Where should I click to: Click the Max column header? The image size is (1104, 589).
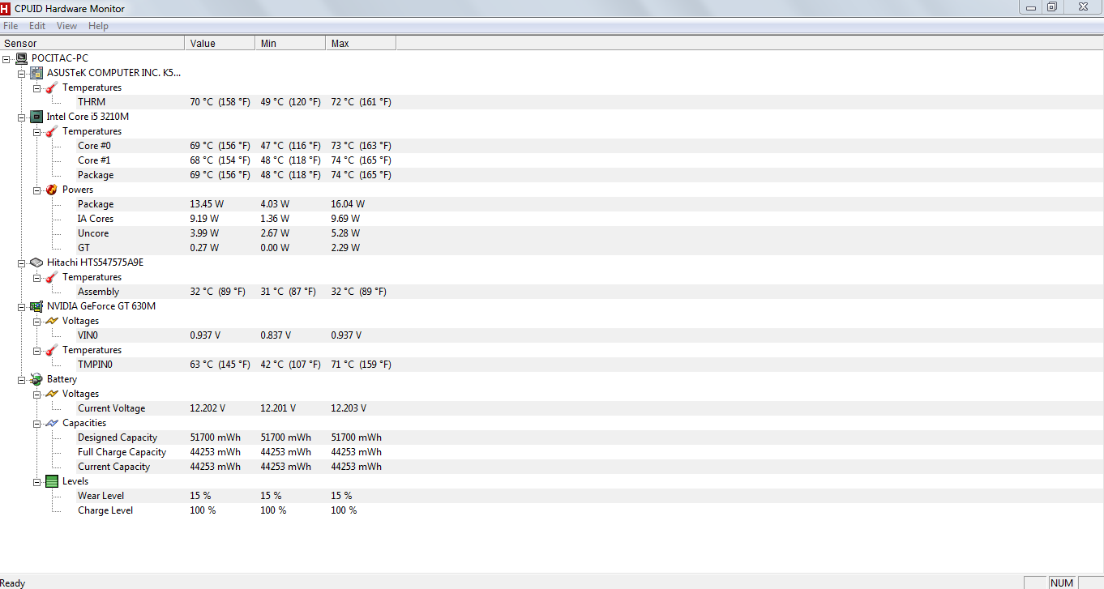tap(361, 43)
